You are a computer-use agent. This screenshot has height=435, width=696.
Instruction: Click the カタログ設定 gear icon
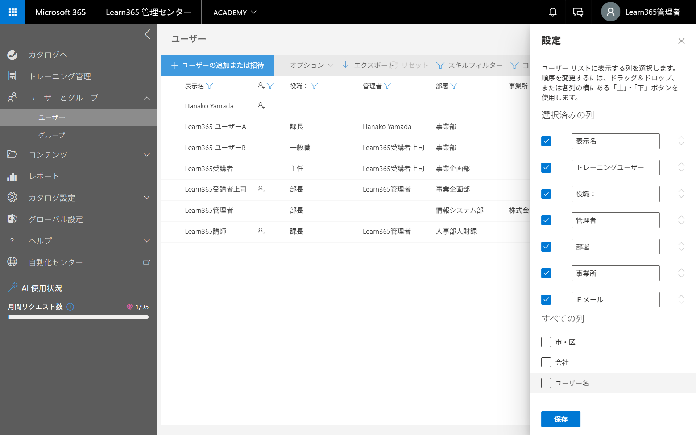tap(12, 197)
